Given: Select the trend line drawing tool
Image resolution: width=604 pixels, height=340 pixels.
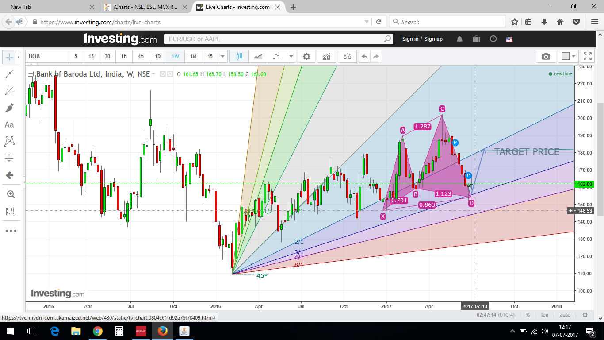Looking at the screenshot, I should point(9,74).
